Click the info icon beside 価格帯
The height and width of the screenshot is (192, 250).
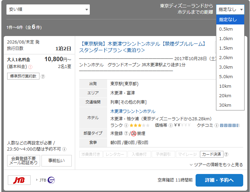tap(171, 125)
